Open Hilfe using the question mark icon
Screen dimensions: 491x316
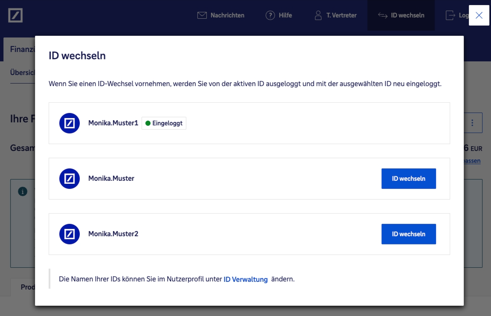[x=270, y=15]
